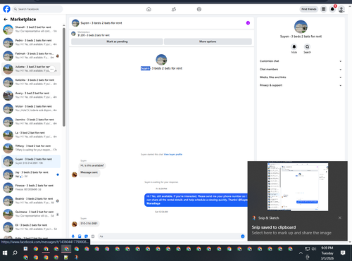Open the Fatimah conversation

coord(31,56)
